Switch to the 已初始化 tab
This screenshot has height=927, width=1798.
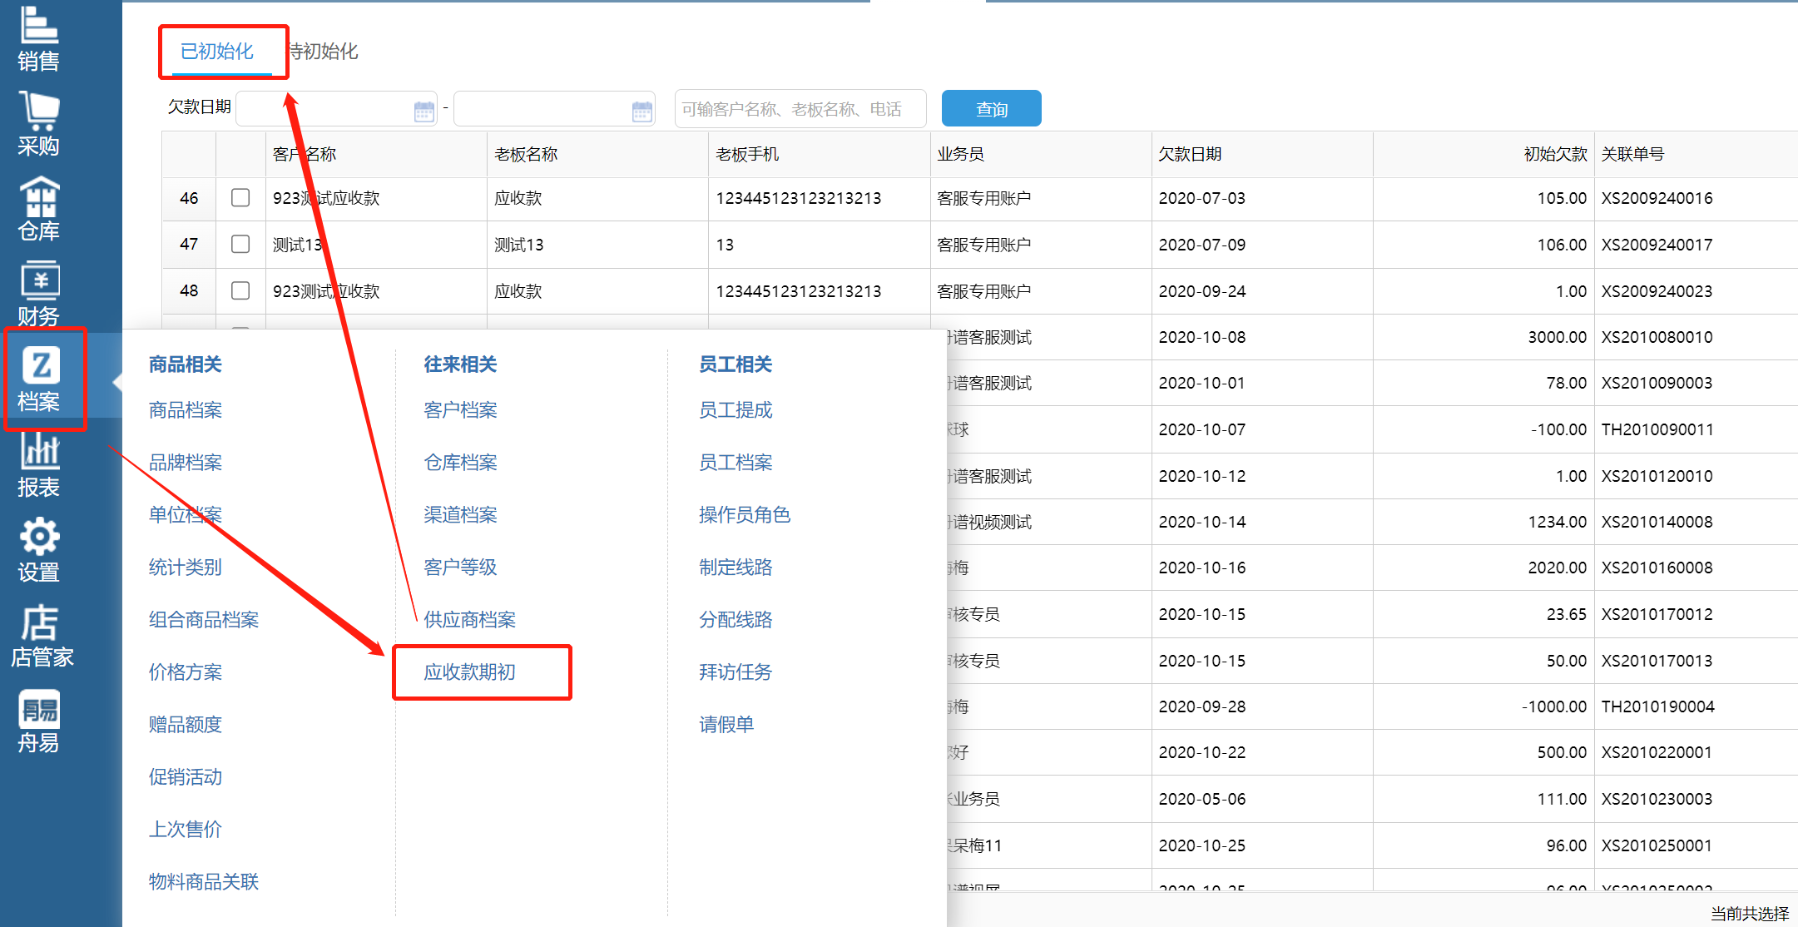pos(217,52)
